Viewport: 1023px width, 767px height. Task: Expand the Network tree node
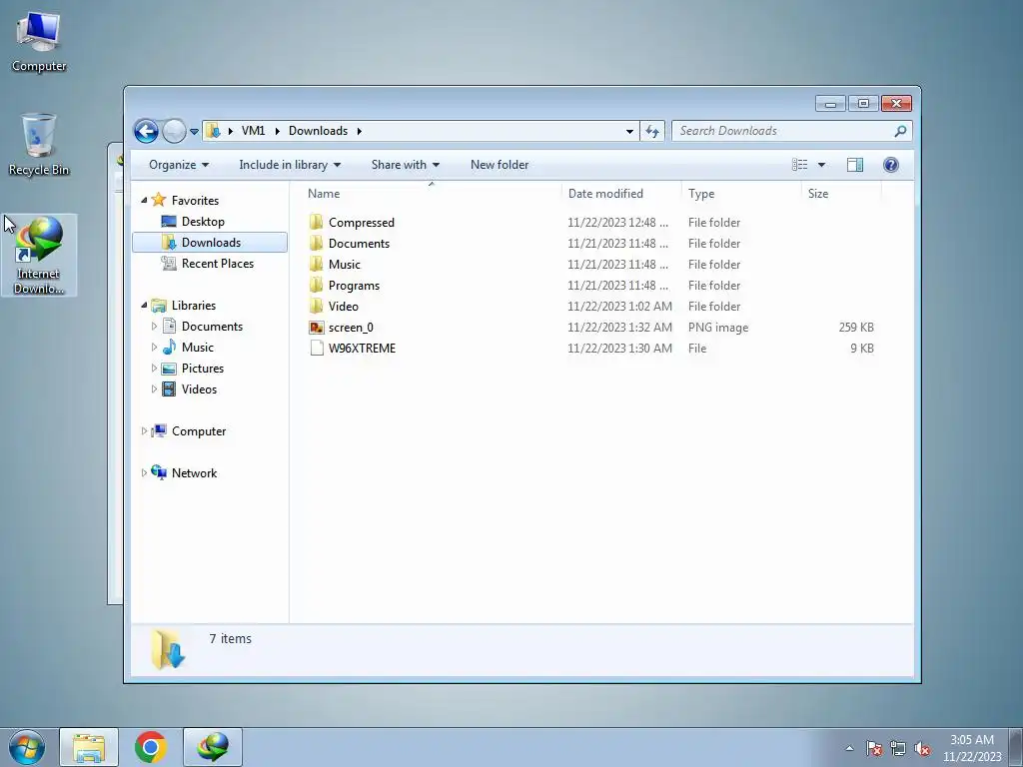pos(144,472)
